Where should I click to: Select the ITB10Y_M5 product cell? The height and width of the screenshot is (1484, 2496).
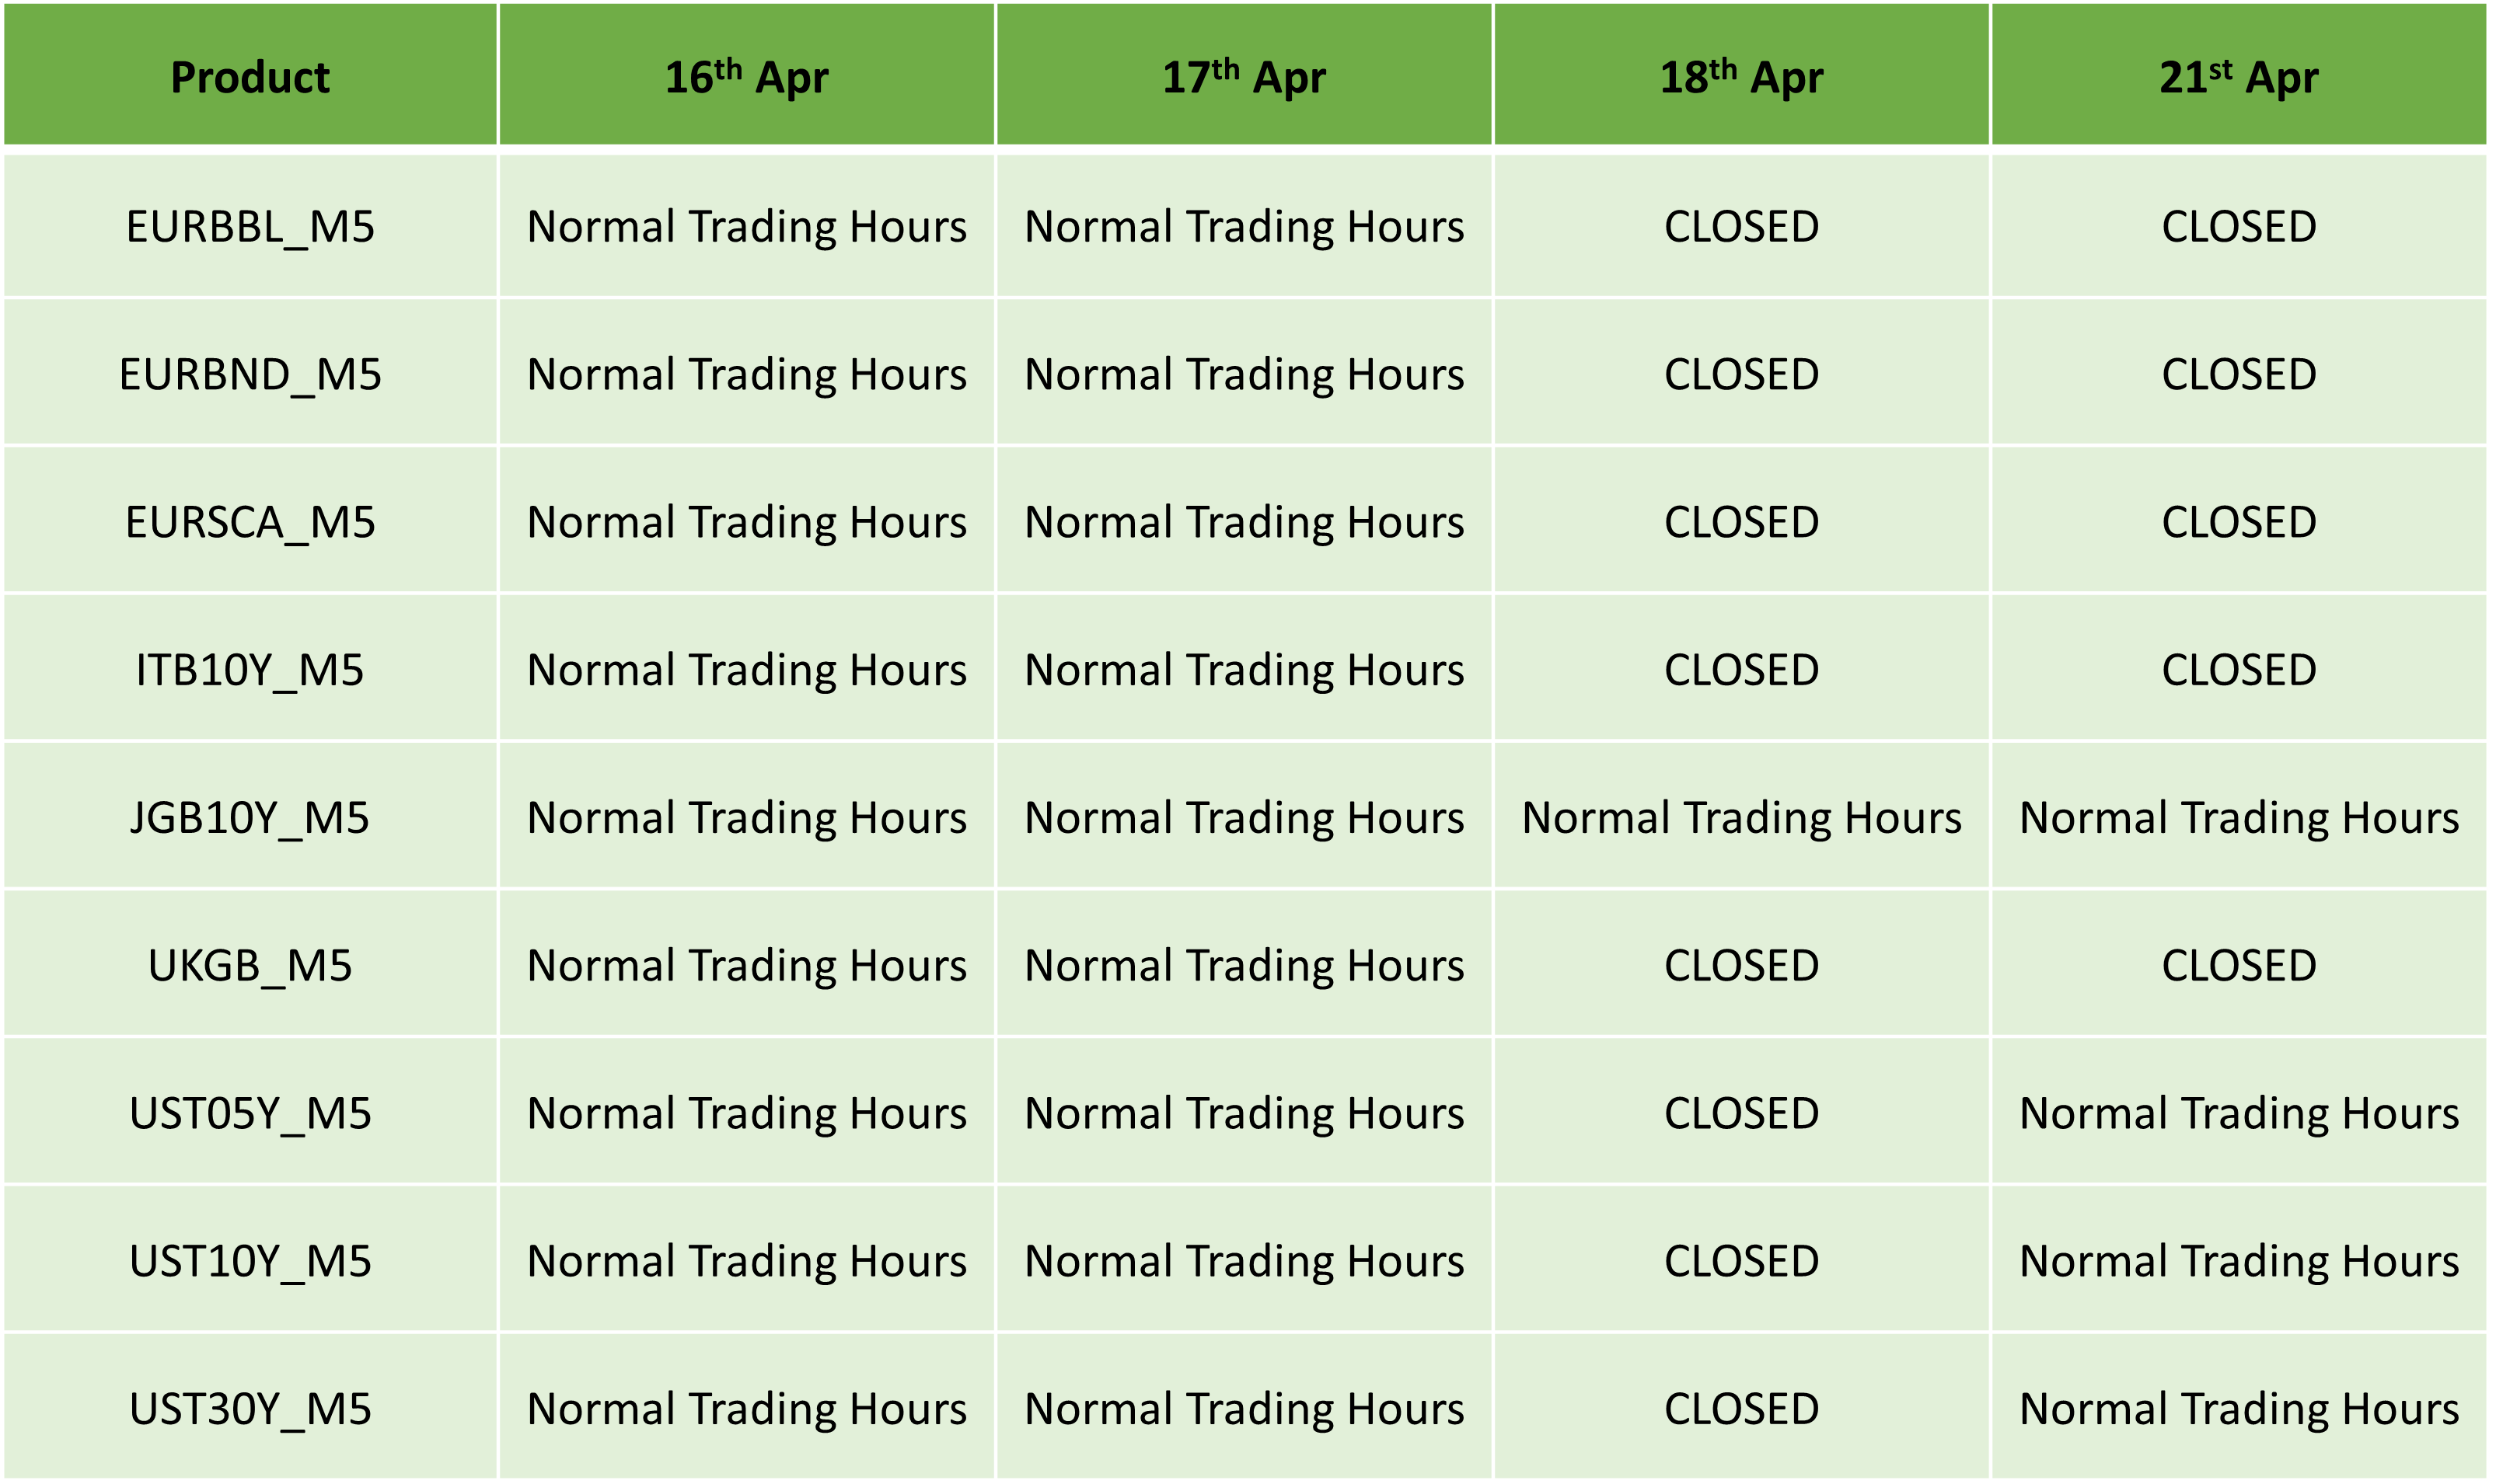point(250,668)
